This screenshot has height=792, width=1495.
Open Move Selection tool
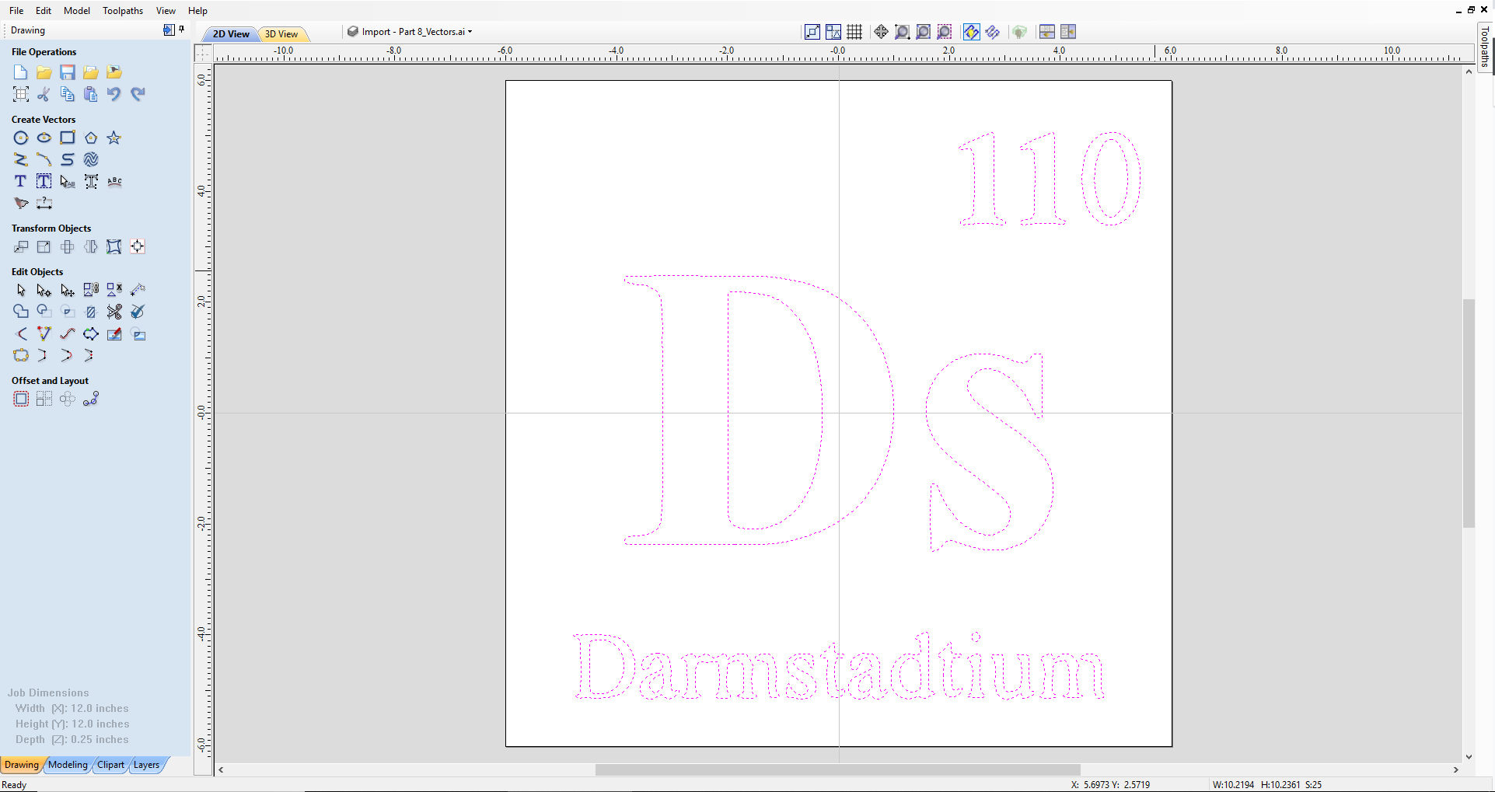click(x=21, y=246)
